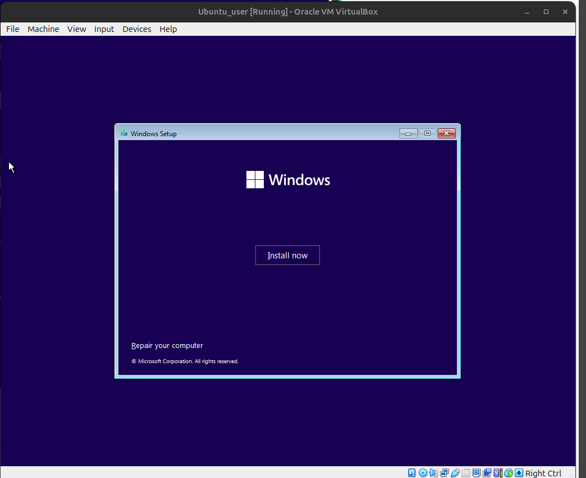Click the optical disc status icon
The width and height of the screenshot is (586, 478).
(x=423, y=473)
